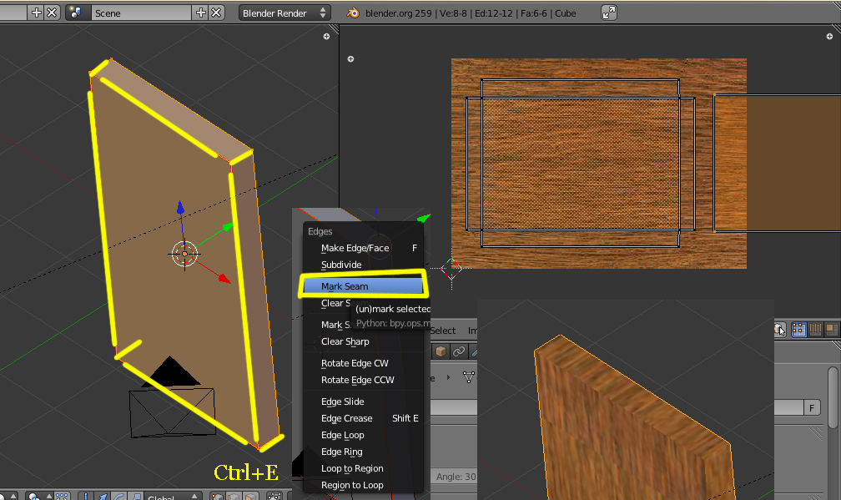Screen dimensions: 841x500
Task: Choose Edge Crease from Edges menu
Action: pyautogui.click(x=363, y=418)
